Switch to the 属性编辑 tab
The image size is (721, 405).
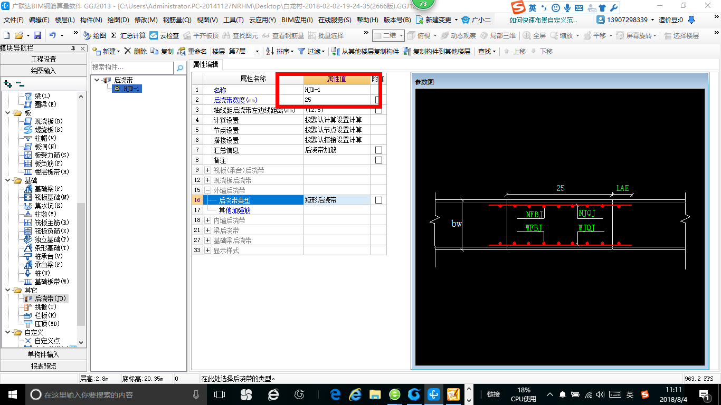[205, 64]
